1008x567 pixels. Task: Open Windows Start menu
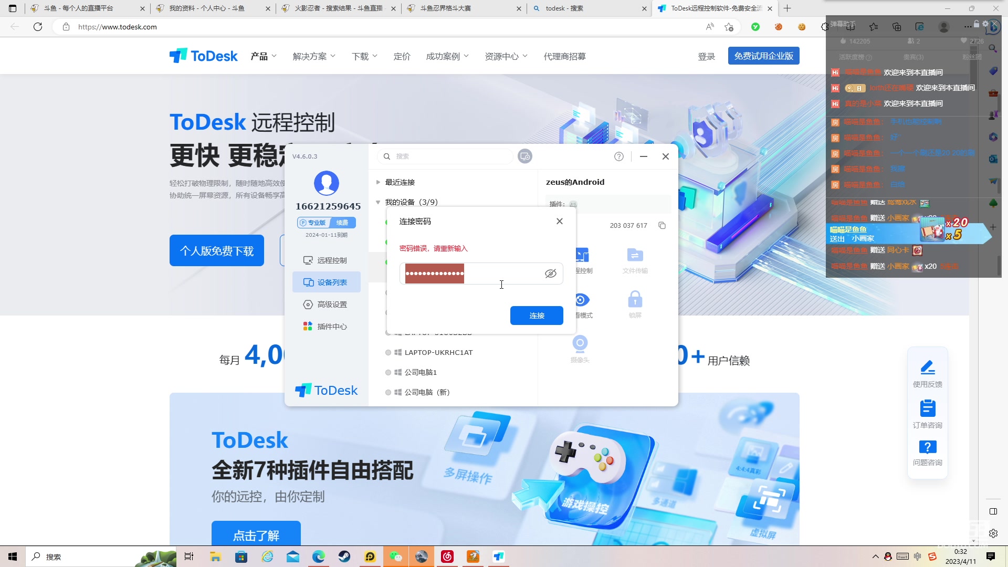click(13, 556)
